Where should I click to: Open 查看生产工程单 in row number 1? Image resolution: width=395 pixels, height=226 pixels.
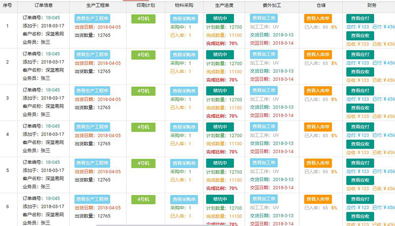[x=92, y=18]
